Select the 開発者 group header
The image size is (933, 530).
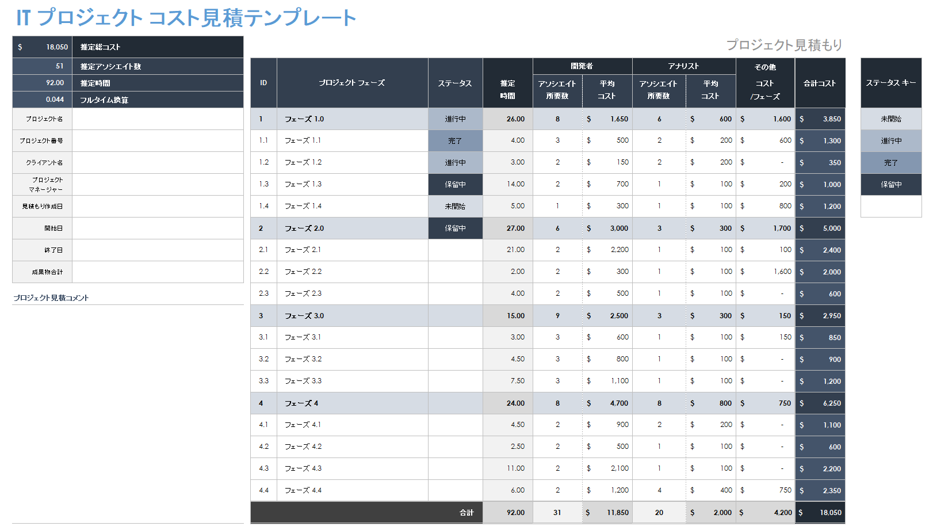tap(582, 66)
